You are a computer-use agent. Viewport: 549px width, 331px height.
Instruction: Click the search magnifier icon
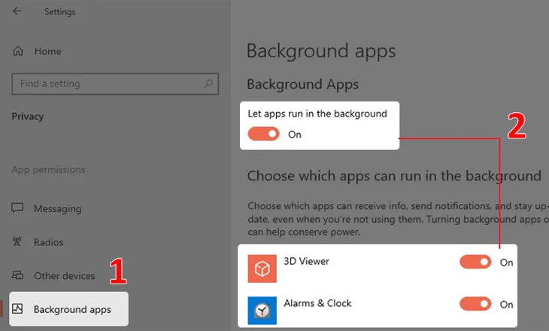209,84
